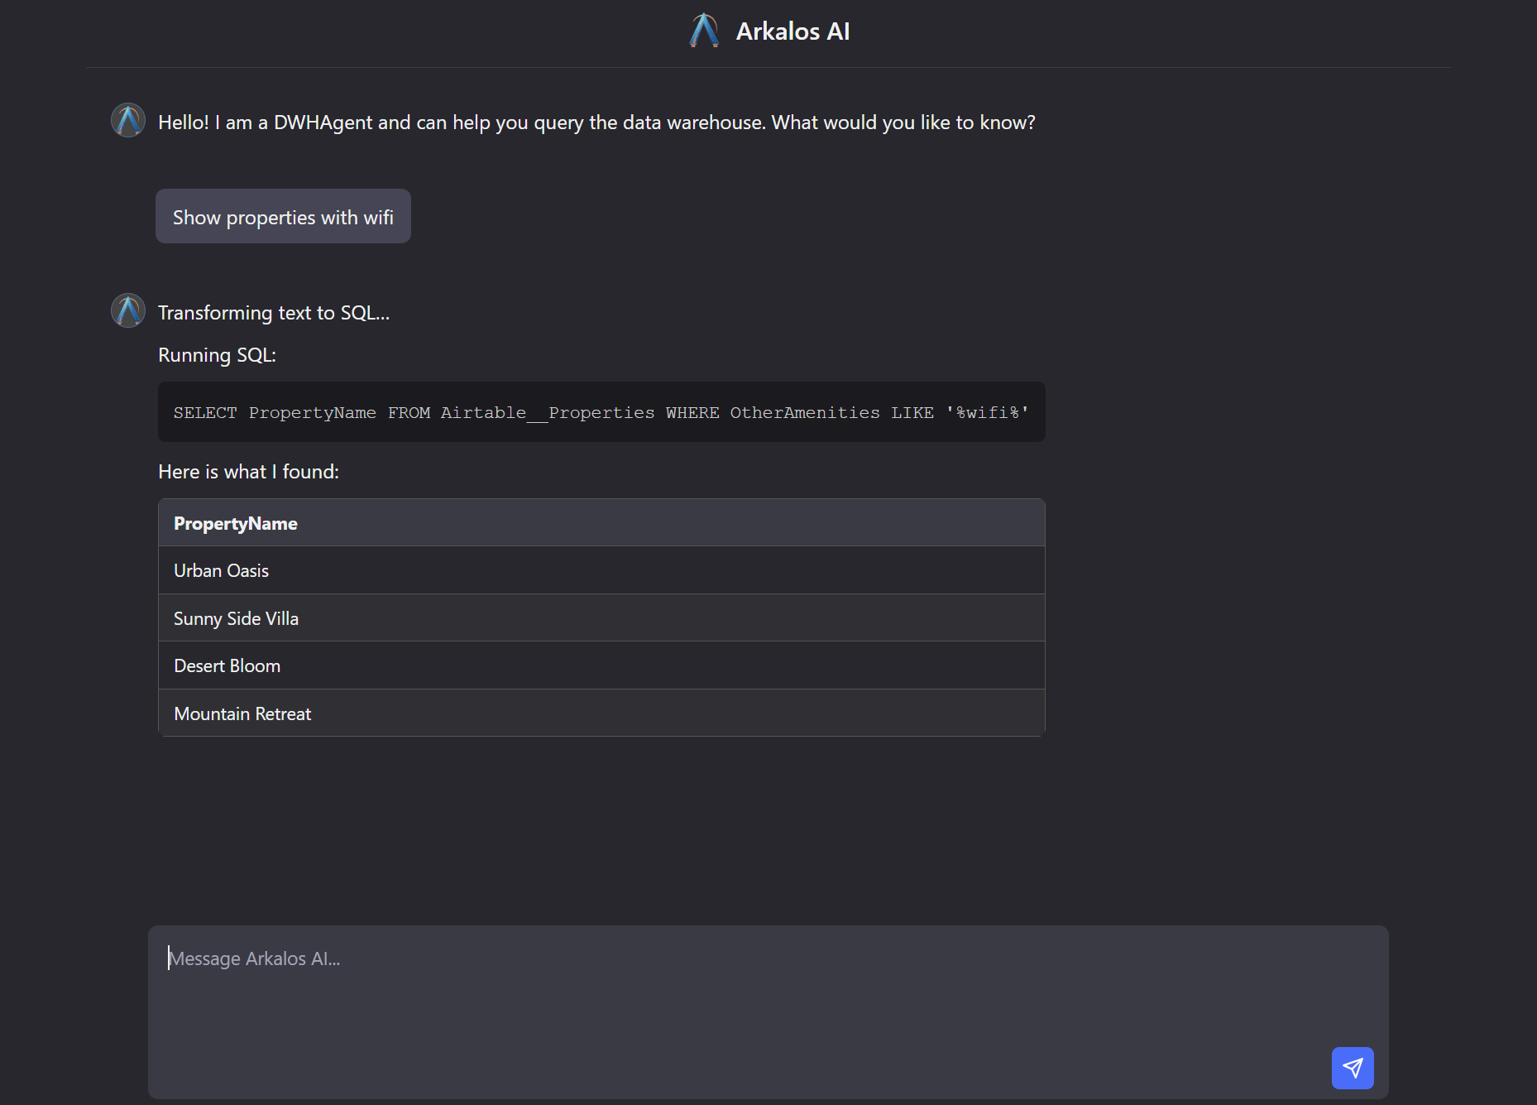Click the 'Here is what I found:' text
Viewport: 1537px width, 1105px height.
[x=248, y=472]
